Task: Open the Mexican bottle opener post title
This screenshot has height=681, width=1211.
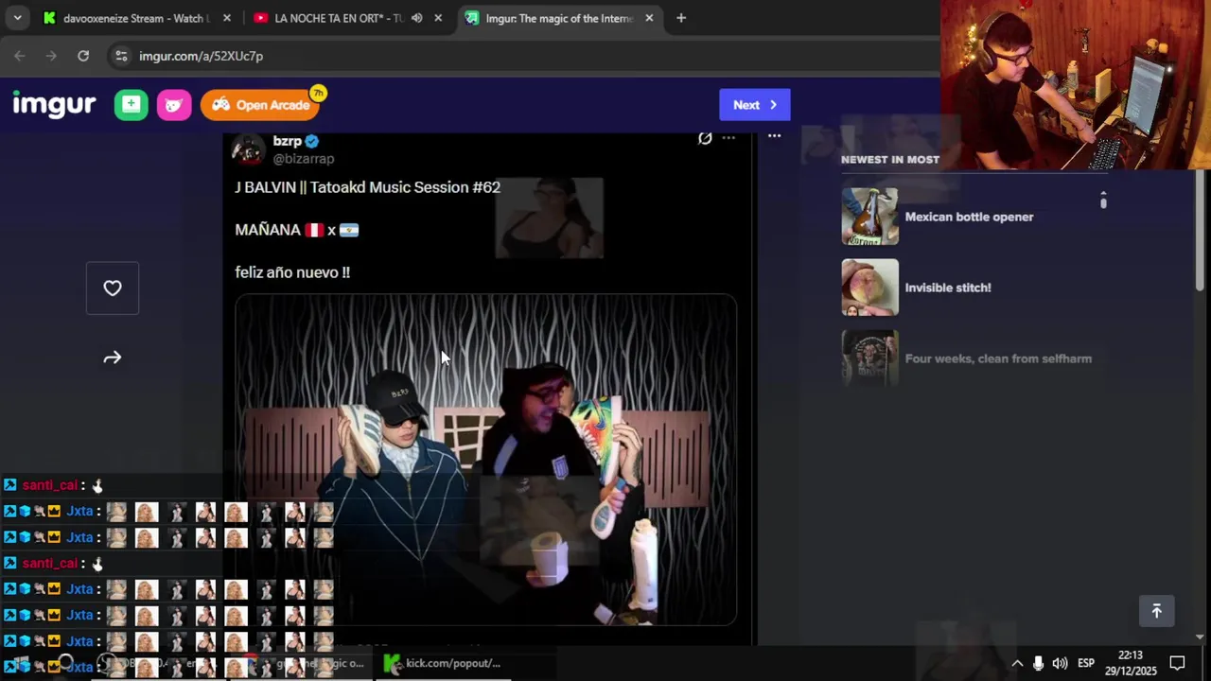Action: (969, 217)
